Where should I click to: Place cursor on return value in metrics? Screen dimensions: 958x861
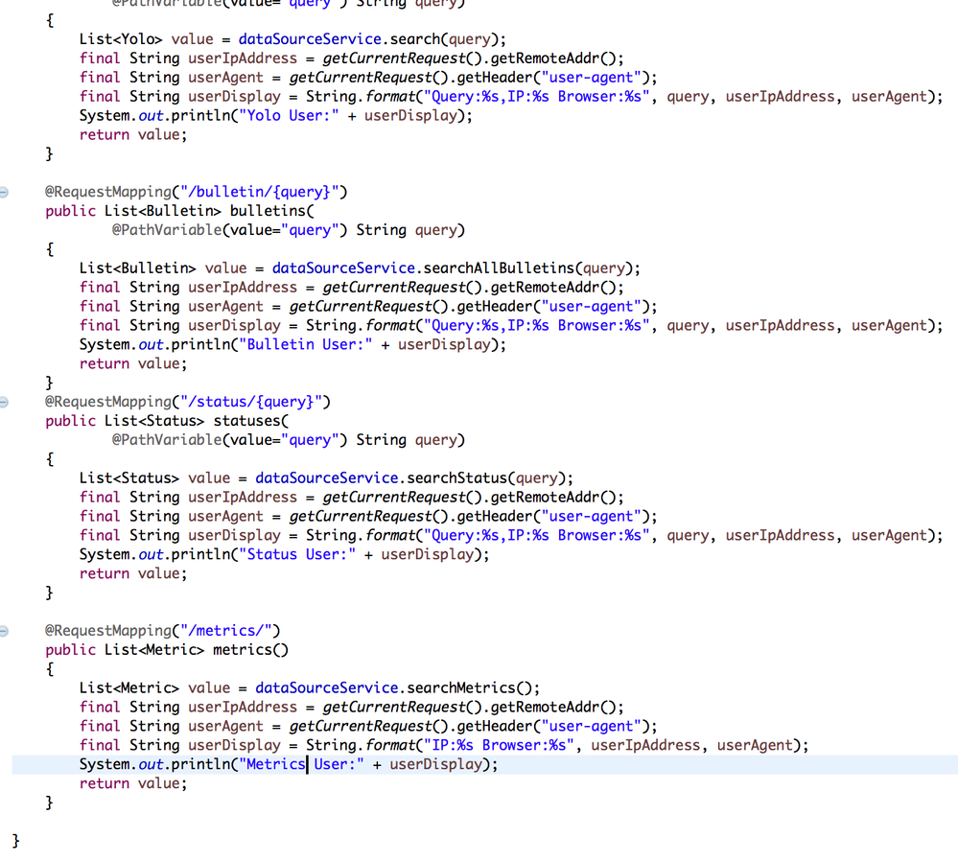(x=128, y=783)
